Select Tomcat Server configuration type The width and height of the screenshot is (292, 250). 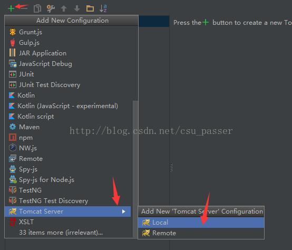pyautogui.click(x=67, y=211)
